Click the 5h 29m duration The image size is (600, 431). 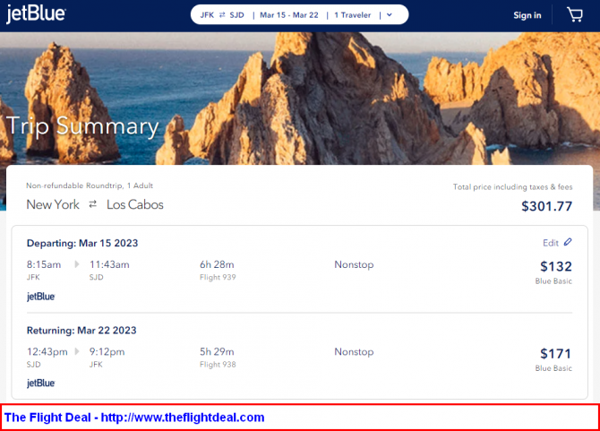(x=217, y=352)
